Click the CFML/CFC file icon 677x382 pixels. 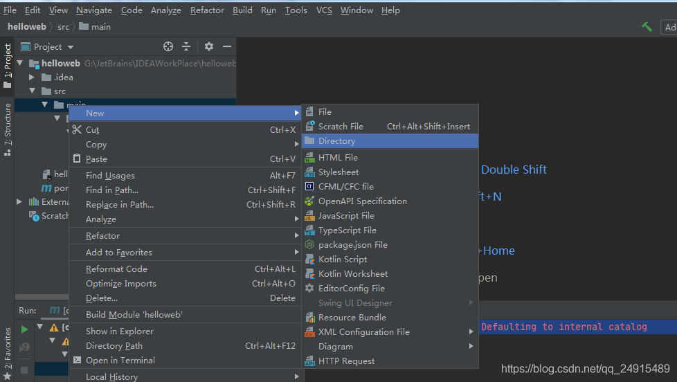click(x=309, y=186)
